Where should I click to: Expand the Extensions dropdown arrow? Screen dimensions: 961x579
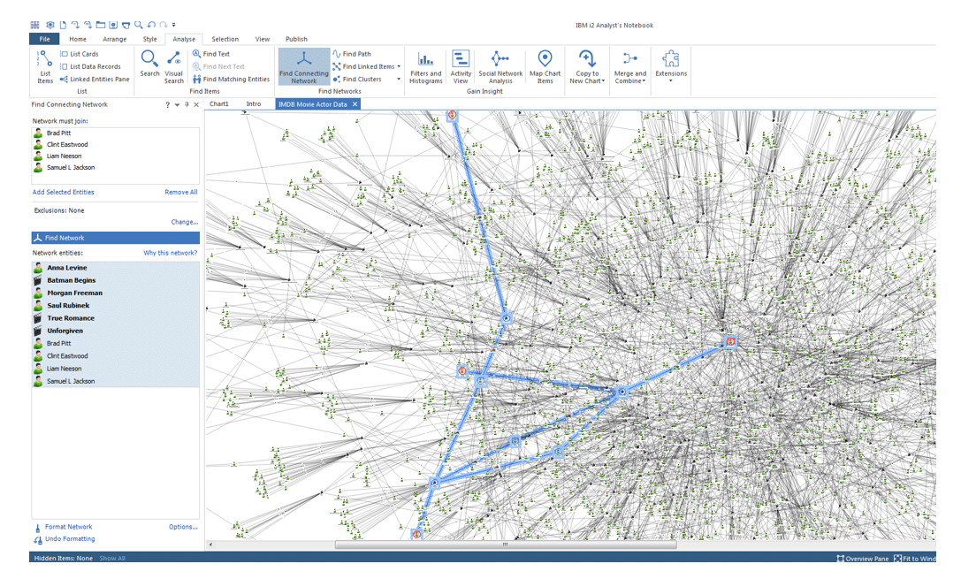pyautogui.click(x=670, y=80)
